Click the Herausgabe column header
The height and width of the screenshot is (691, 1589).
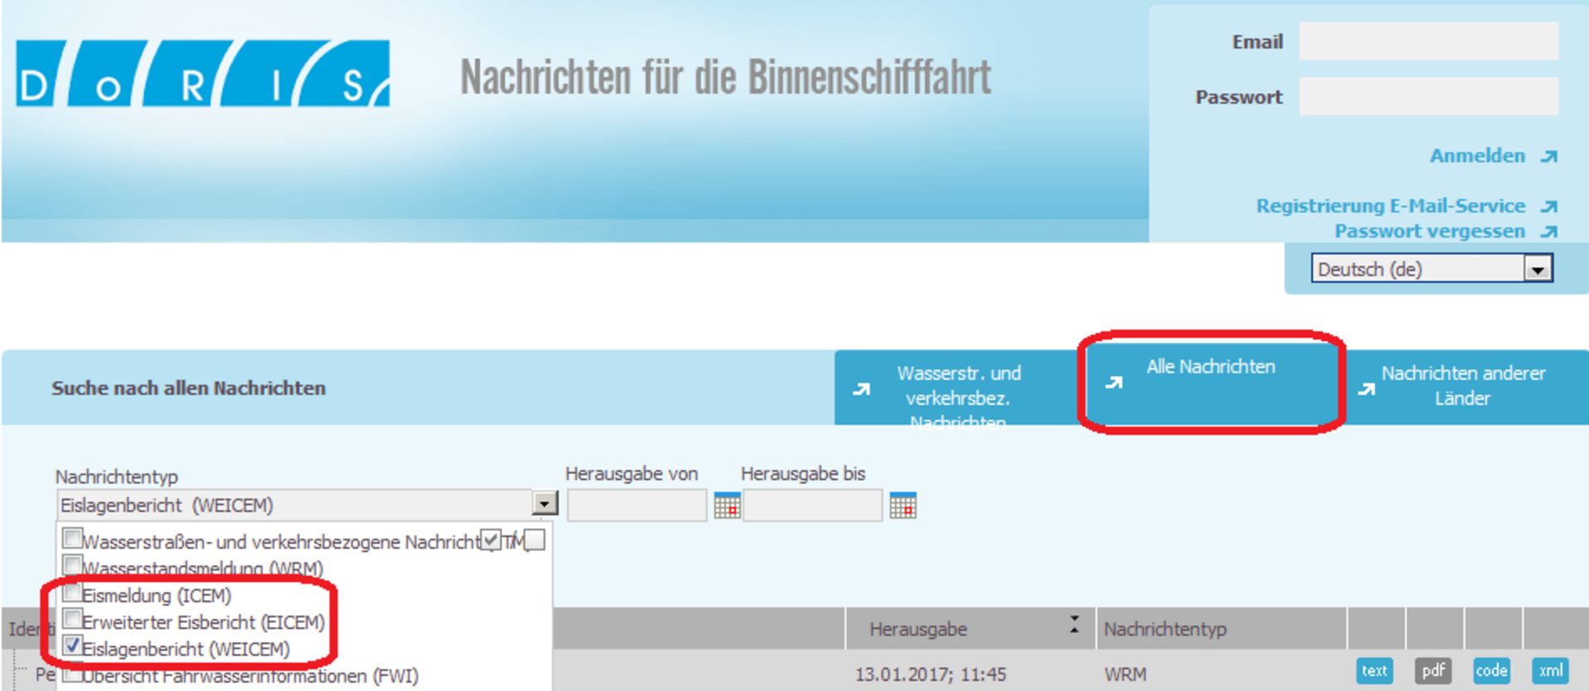(918, 629)
